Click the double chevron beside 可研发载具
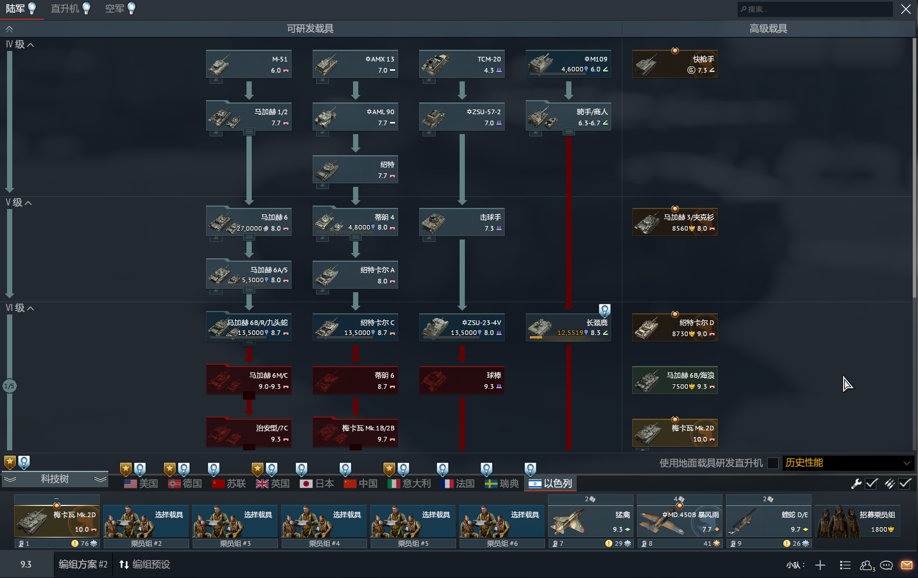The width and height of the screenshot is (918, 578). tap(9, 29)
